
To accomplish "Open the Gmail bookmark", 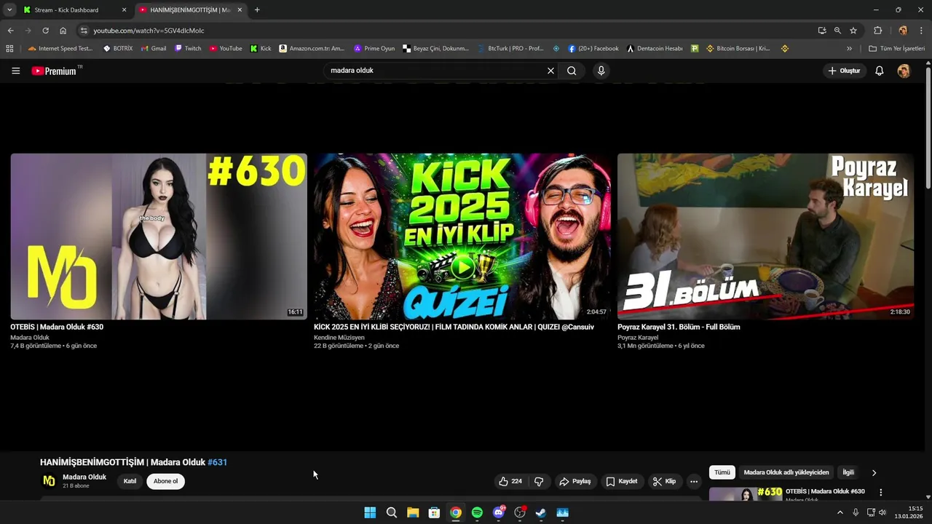I will tap(154, 49).
